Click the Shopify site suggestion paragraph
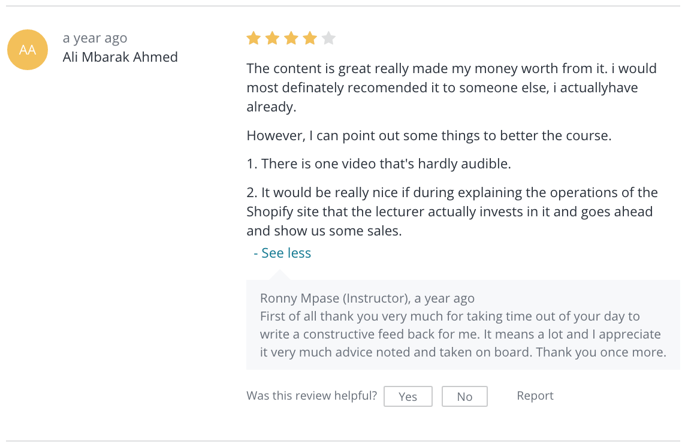 coord(452,212)
